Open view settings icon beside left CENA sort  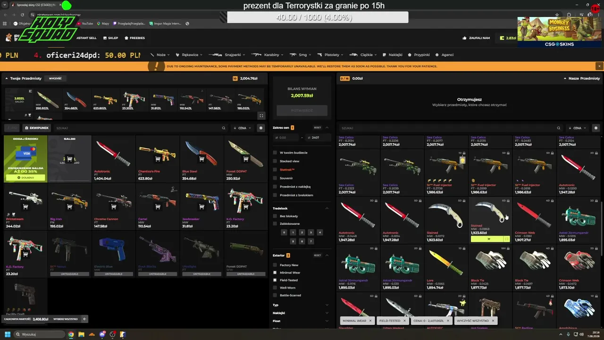[261, 128]
